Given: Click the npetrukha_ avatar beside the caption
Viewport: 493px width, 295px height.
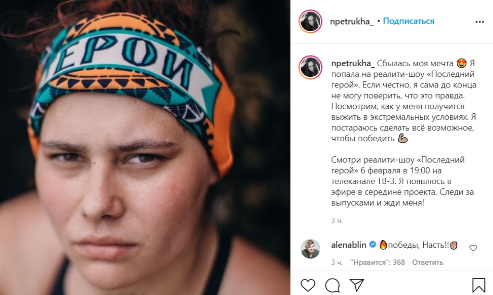Looking at the screenshot, I should pyautogui.click(x=311, y=67).
